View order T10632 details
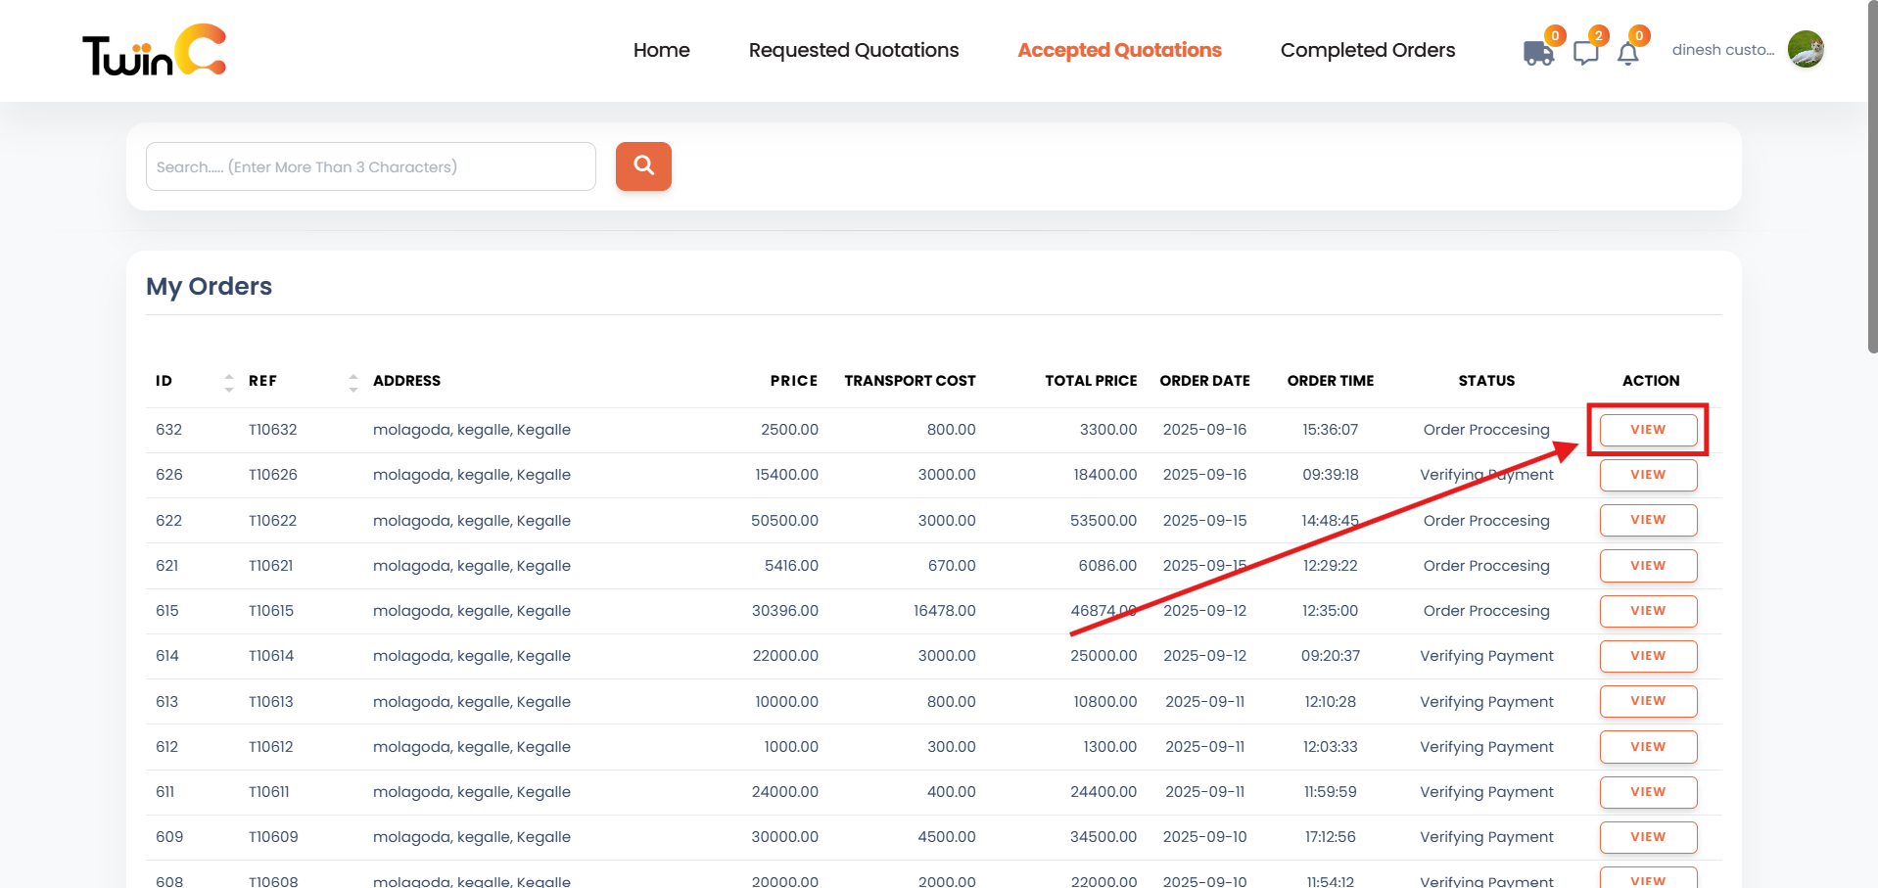This screenshot has height=888, width=1878. coord(1647,430)
